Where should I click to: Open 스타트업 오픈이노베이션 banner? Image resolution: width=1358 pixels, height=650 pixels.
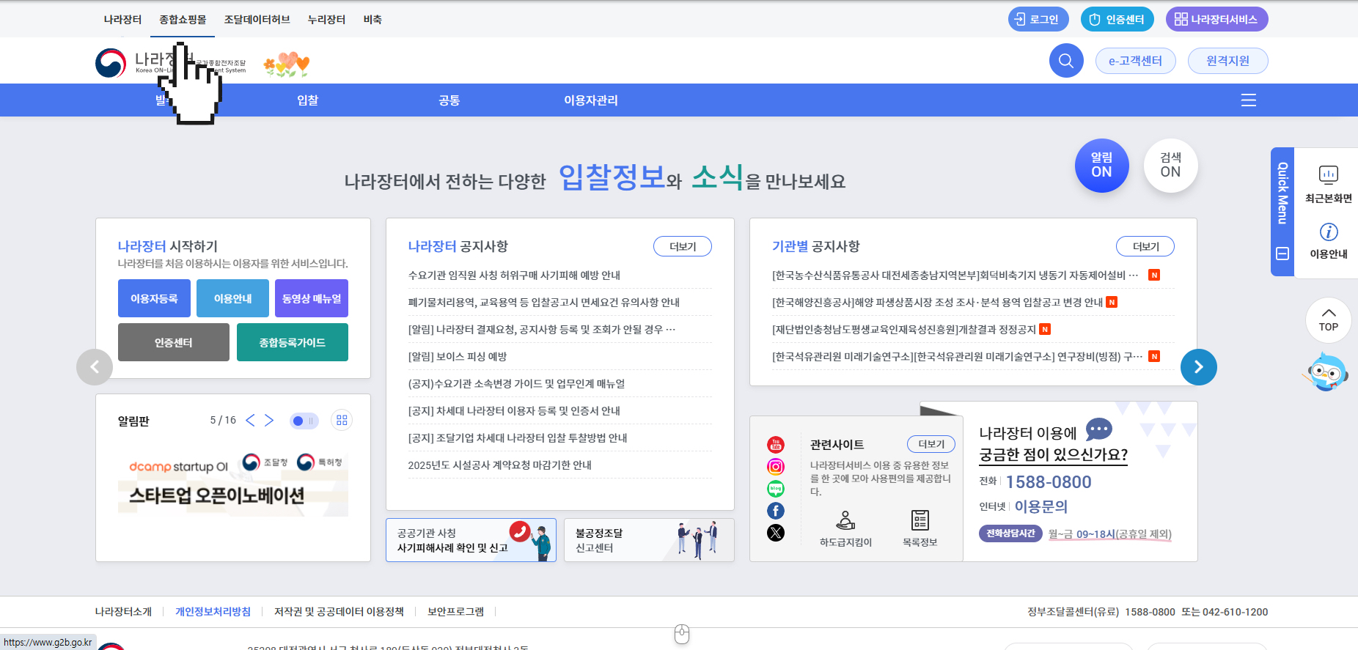[x=233, y=483]
